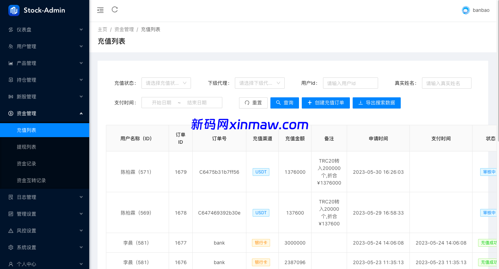Open the 充值状态 dropdown
499x269 pixels.
[x=166, y=83]
